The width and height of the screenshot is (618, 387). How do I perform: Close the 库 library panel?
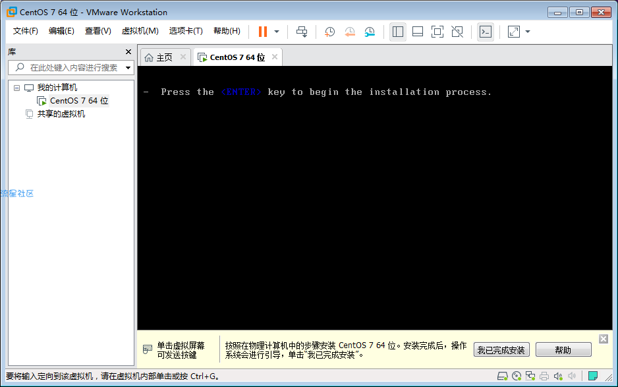[x=128, y=51]
